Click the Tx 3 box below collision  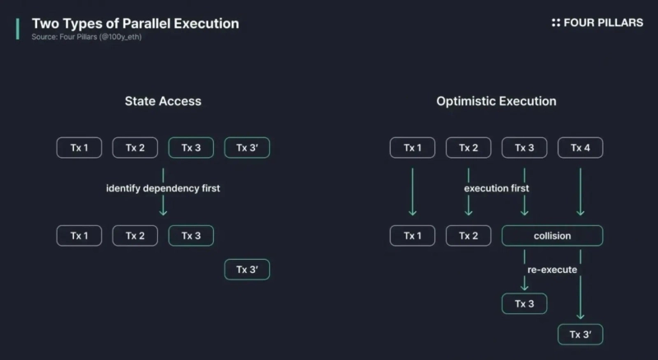click(x=524, y=303)
